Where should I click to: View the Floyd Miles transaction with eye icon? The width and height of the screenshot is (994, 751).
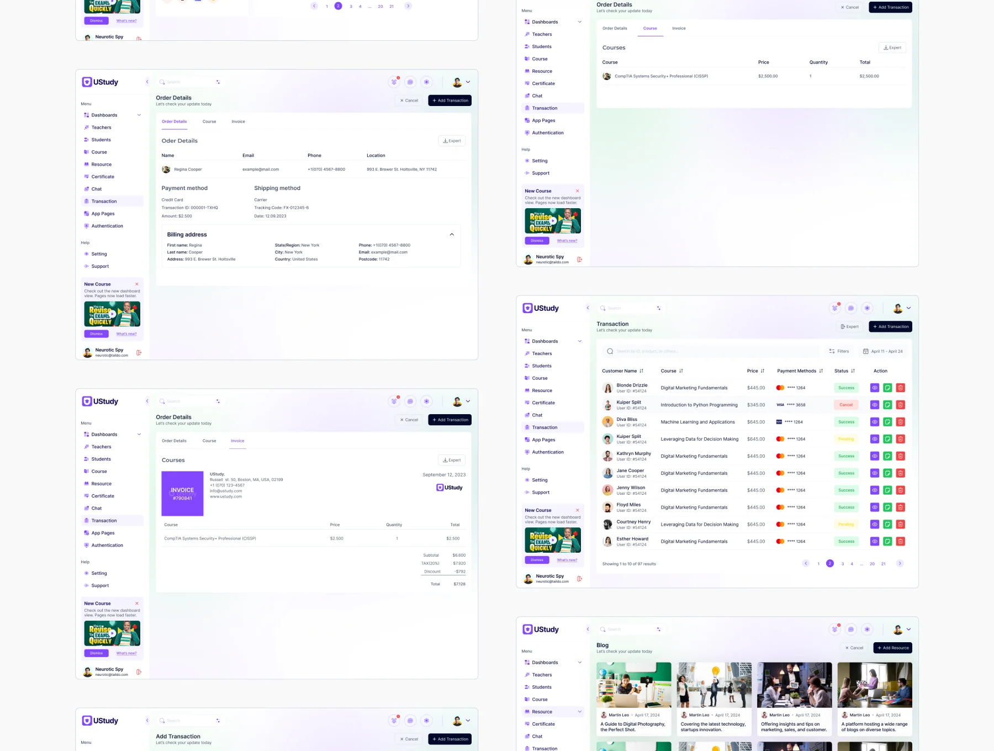[875, 507]
